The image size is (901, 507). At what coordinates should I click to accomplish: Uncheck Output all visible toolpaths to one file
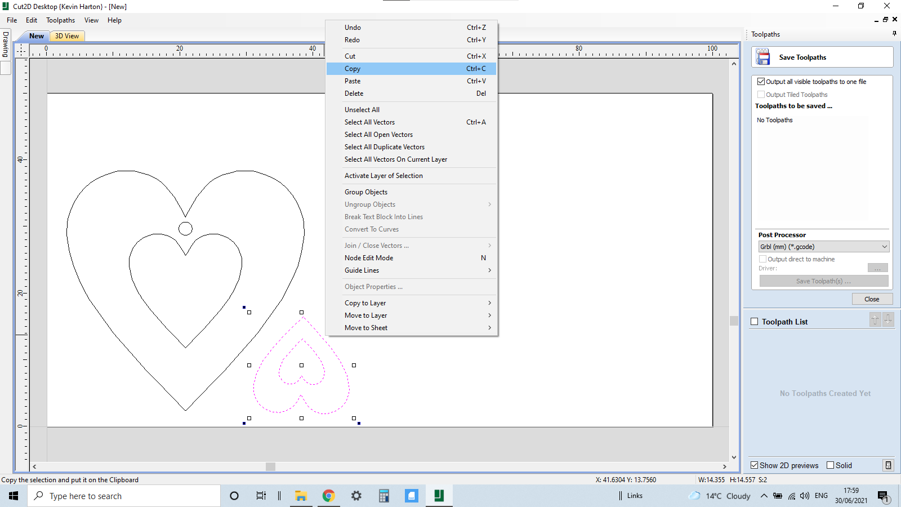click(760, 81)
